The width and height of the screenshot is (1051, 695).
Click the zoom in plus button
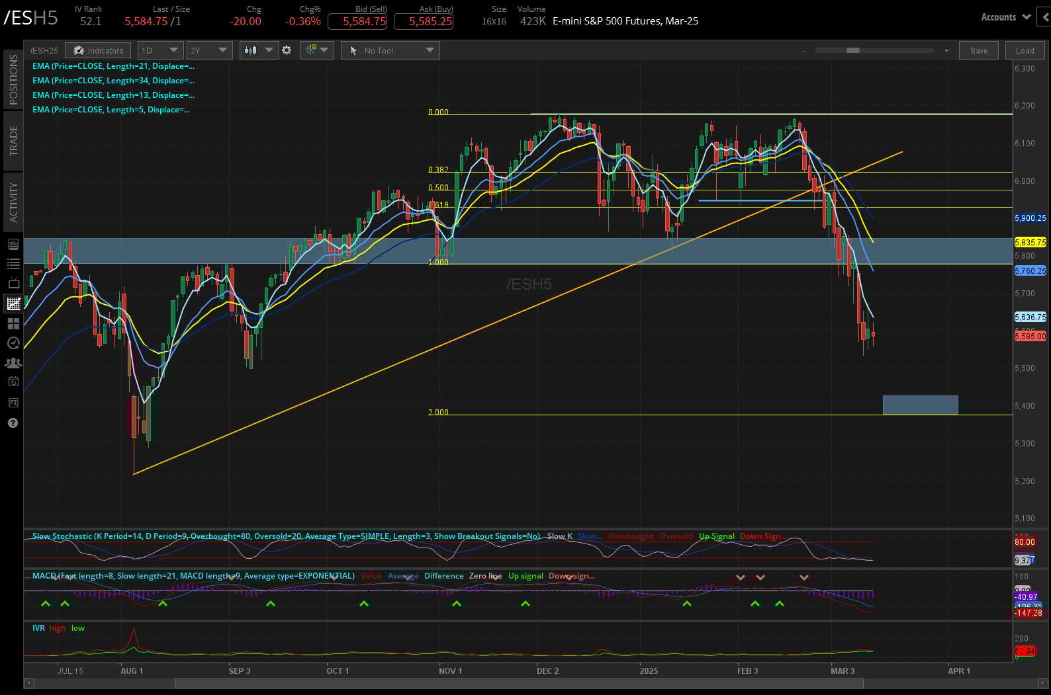(x=946, y=50)
